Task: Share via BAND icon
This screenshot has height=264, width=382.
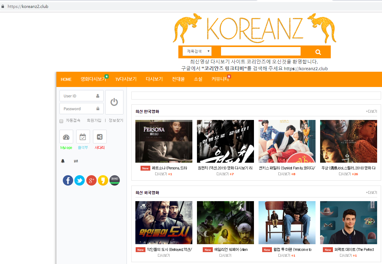Action: (115, 180)
